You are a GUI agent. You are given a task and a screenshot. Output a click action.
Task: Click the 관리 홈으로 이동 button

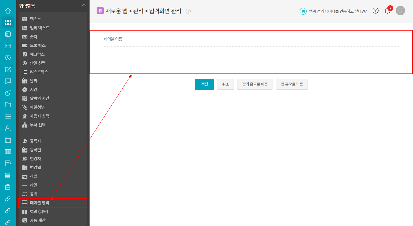tap(255, 84)
